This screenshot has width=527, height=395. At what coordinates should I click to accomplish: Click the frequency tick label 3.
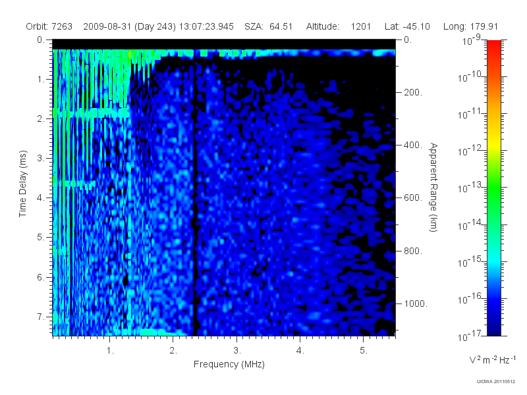click(x=237, y=351)
